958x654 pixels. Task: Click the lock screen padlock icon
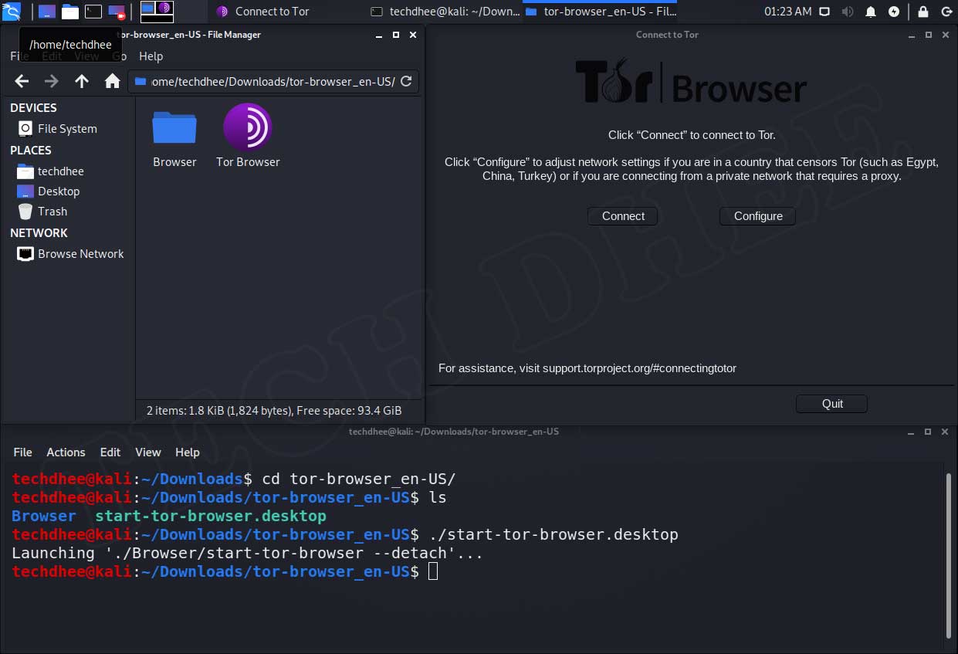pyautogui.click(x=922, y=12)
